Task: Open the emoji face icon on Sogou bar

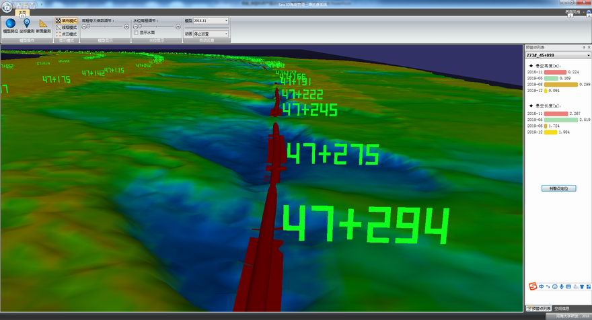Action: tap(554, 287)
